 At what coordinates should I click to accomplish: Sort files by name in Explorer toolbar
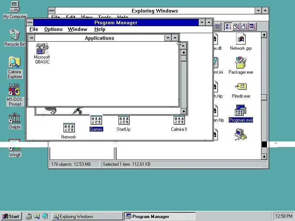pyautogui.click(x=228, y=27)
